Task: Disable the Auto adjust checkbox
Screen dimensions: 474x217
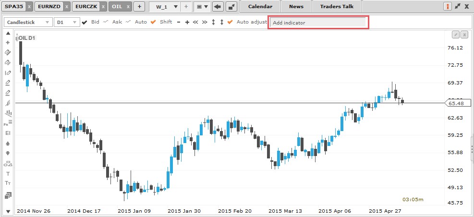Action: coord(230,22)
